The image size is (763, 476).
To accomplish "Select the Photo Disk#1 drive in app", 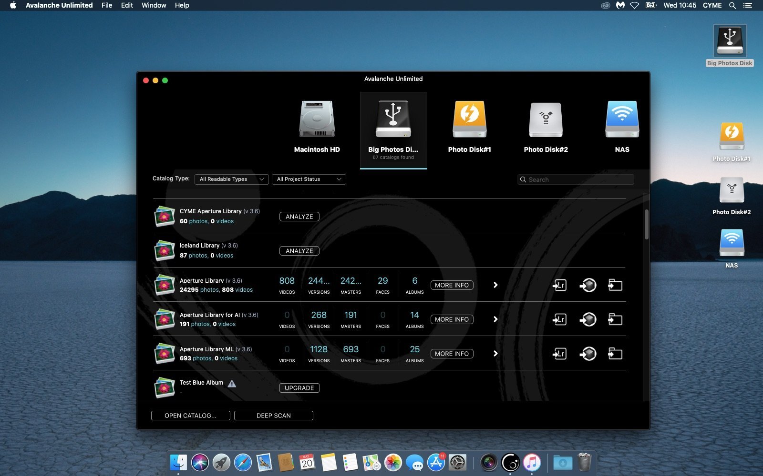I will pyautogui.click(x=470, y=119).
